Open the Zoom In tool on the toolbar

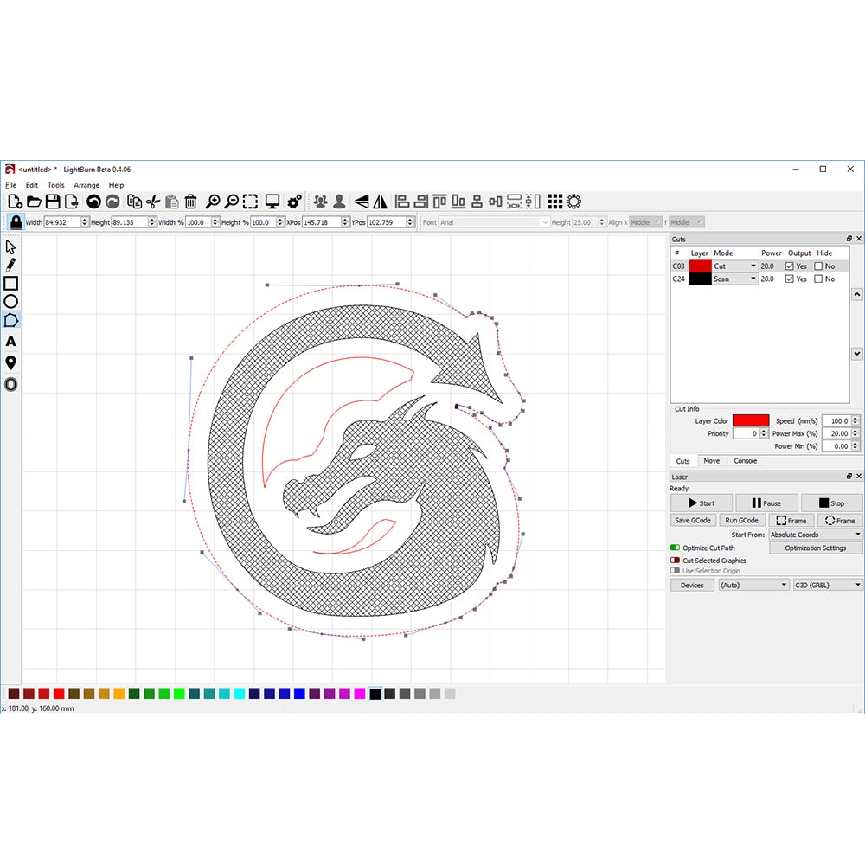213,201
